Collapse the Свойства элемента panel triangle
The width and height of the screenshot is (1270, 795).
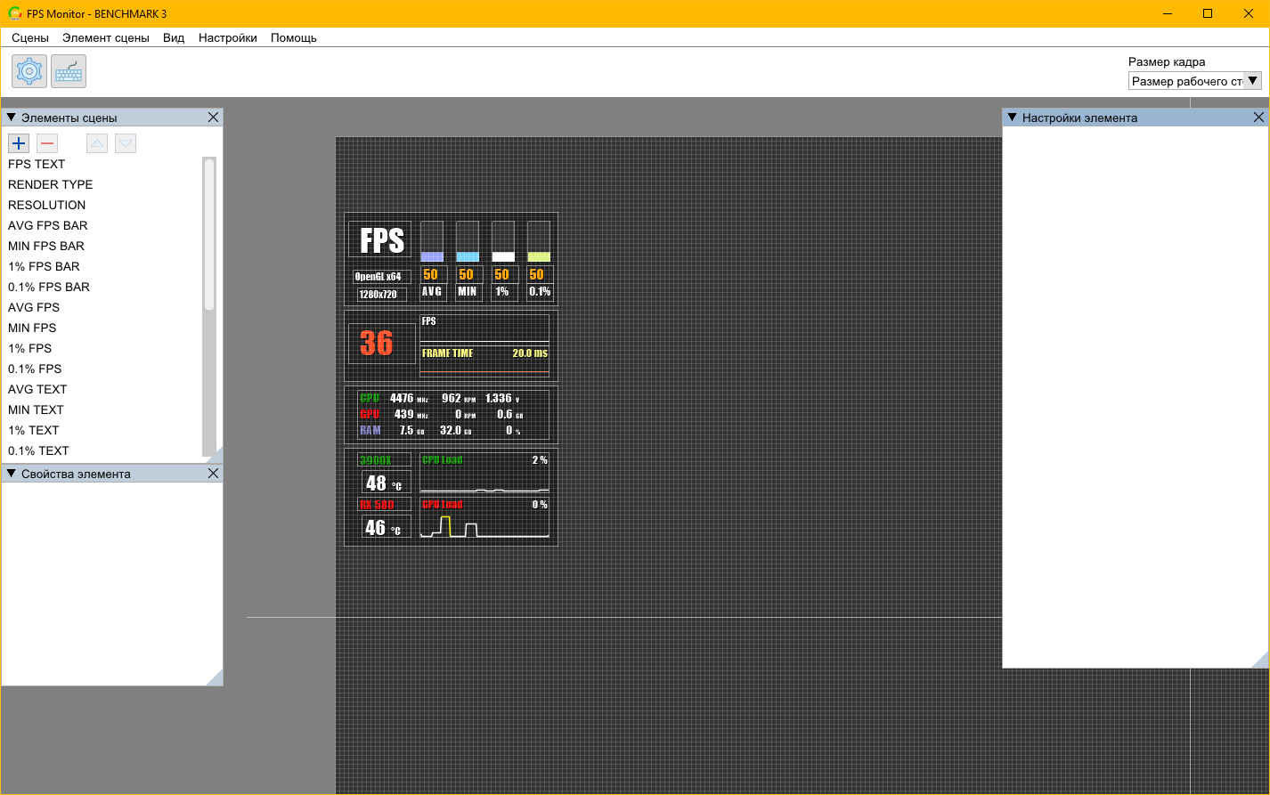(x=12, y=474)
